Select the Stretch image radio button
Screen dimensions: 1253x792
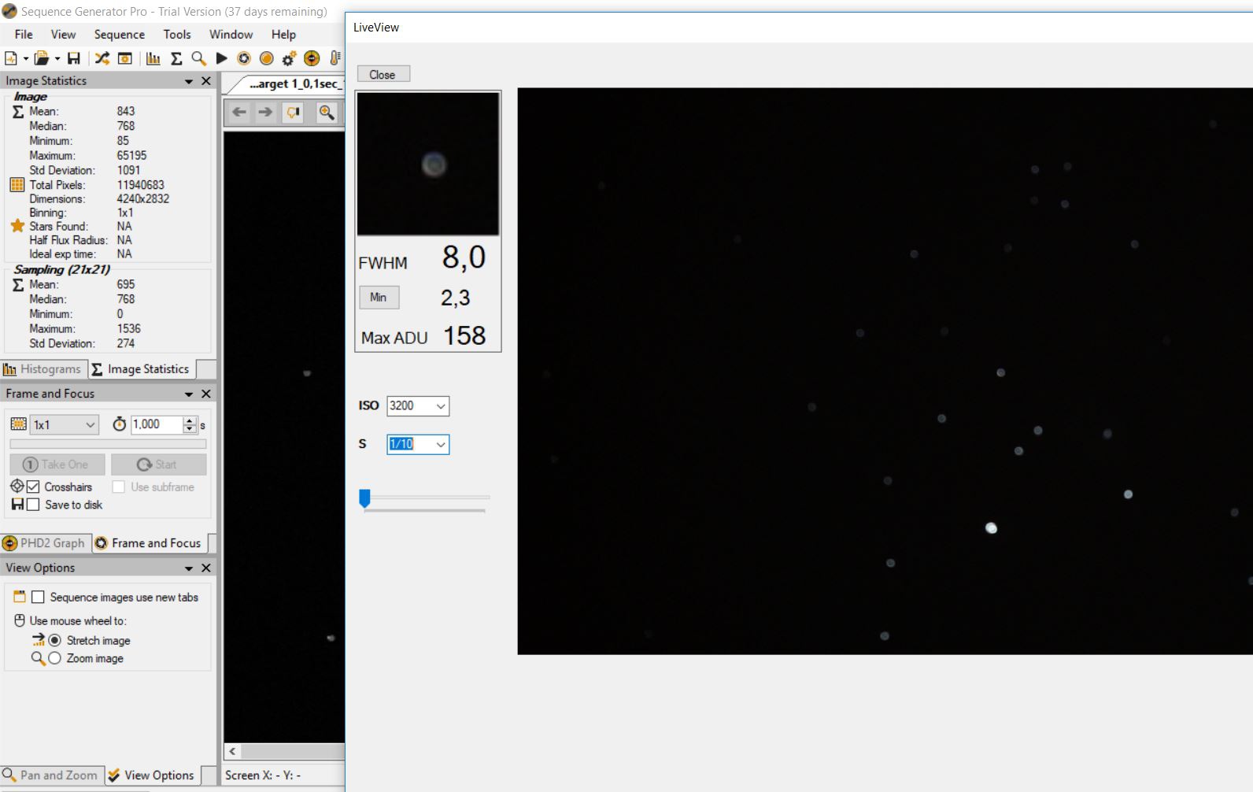54,641
